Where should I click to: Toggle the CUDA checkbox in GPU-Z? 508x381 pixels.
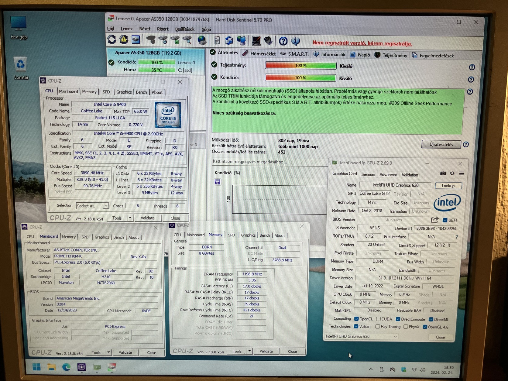click(x=378, y=319)
